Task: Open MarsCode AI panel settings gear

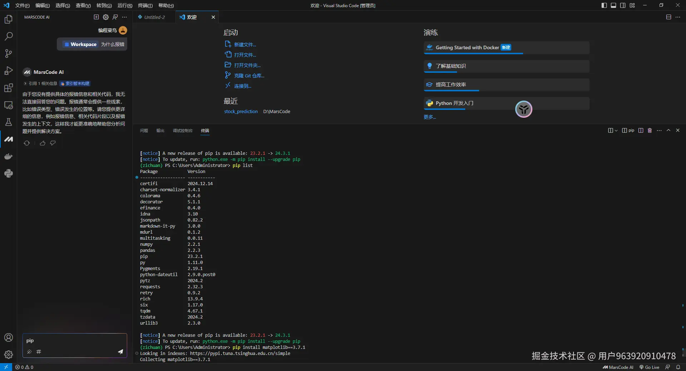Action: 106,17
